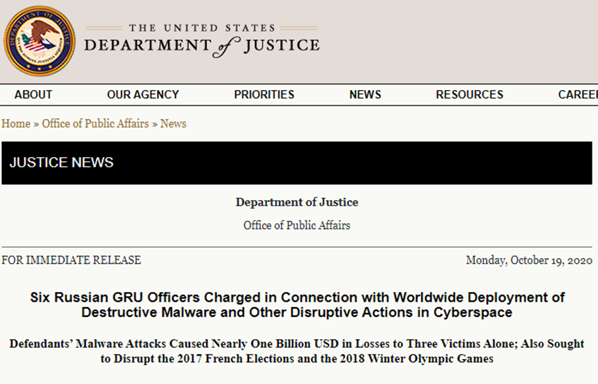Click the date 'Monday, October 19, 2020'

click(x=529, y=260)
